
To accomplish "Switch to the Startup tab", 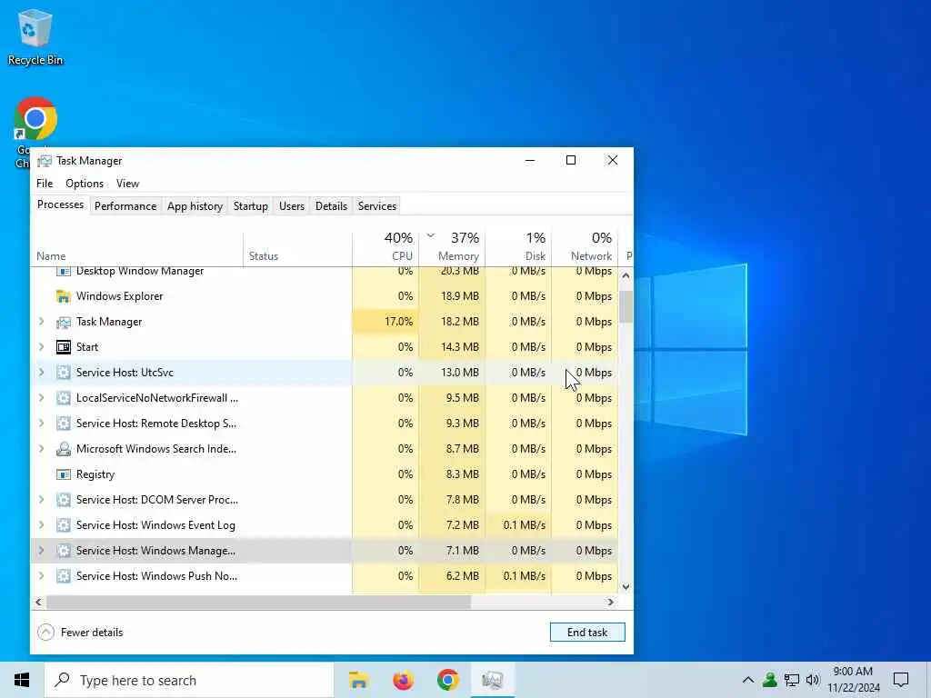I will [251, 206].
